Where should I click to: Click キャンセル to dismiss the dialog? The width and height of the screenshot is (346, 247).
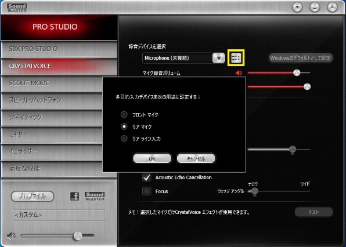(x=196, y=158)
